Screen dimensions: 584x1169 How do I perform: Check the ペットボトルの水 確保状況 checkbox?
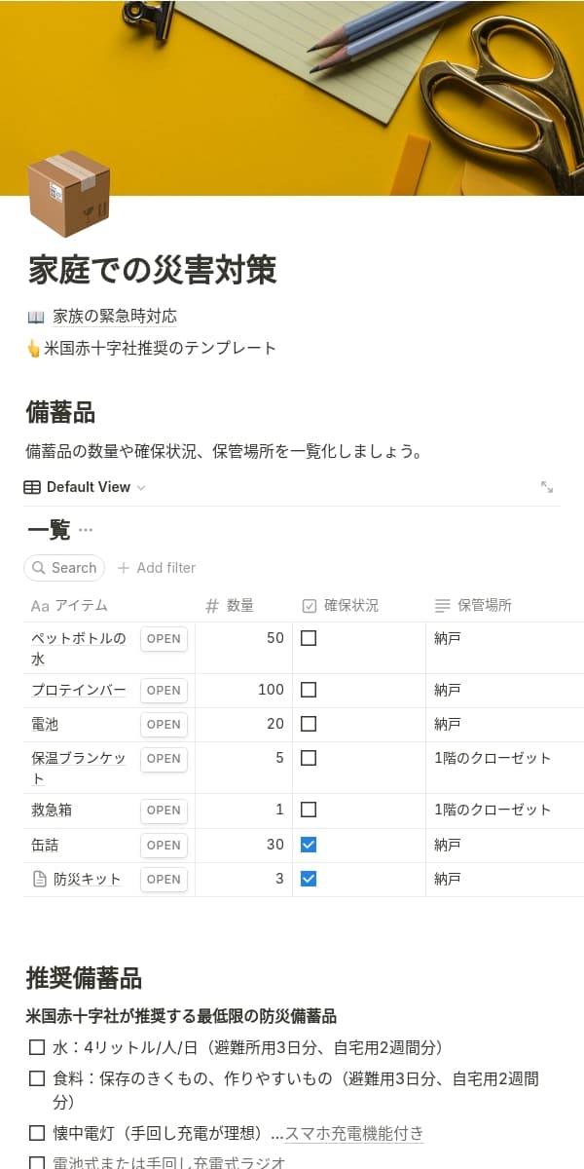click(x=309, y=638)
